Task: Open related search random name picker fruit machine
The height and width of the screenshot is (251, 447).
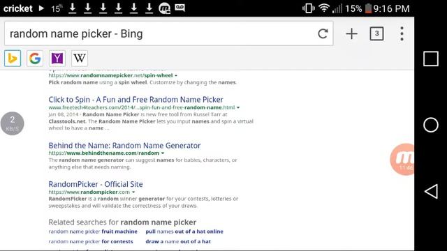Action: 93,231
